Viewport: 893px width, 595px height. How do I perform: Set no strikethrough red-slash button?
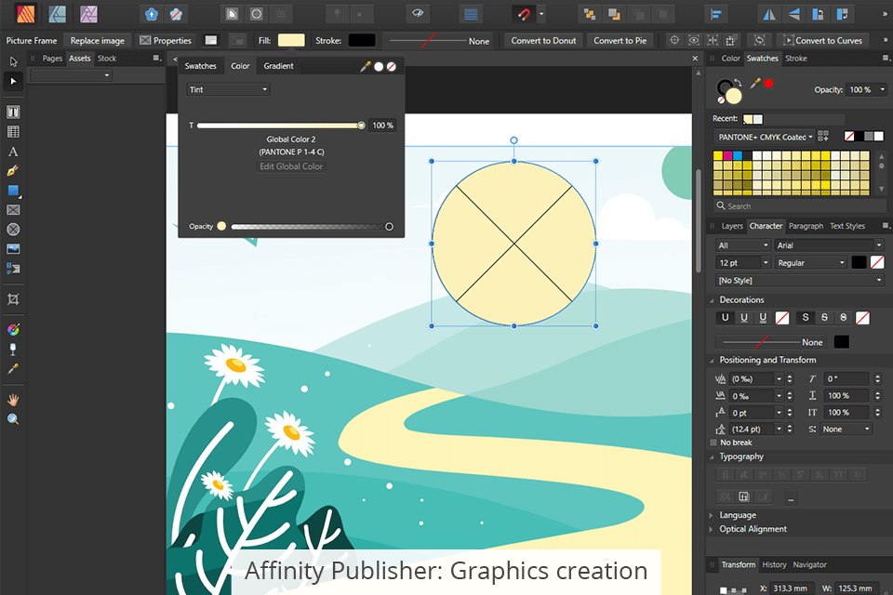coord(863,318)
